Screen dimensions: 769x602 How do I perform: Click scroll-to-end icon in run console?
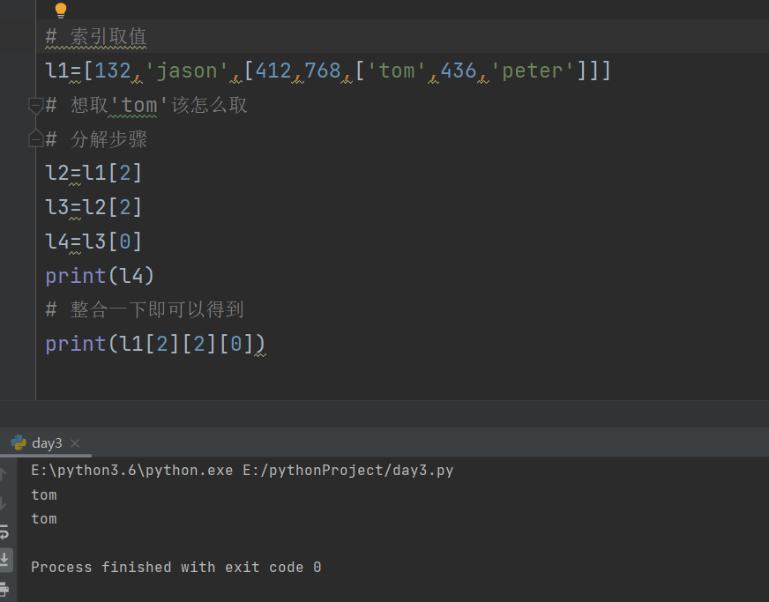coord(4,558)
